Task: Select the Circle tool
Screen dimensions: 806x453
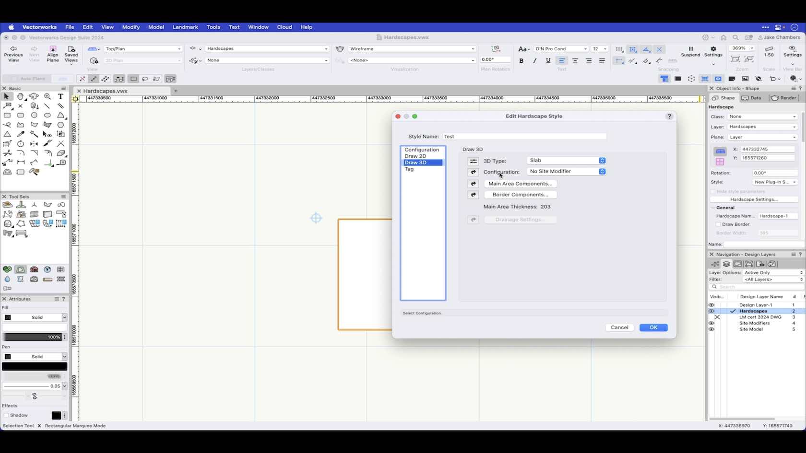Action: tap(34, 115)
